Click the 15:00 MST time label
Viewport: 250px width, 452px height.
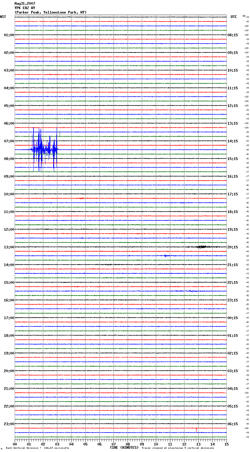pyautogui.click(x=9, y=283)
